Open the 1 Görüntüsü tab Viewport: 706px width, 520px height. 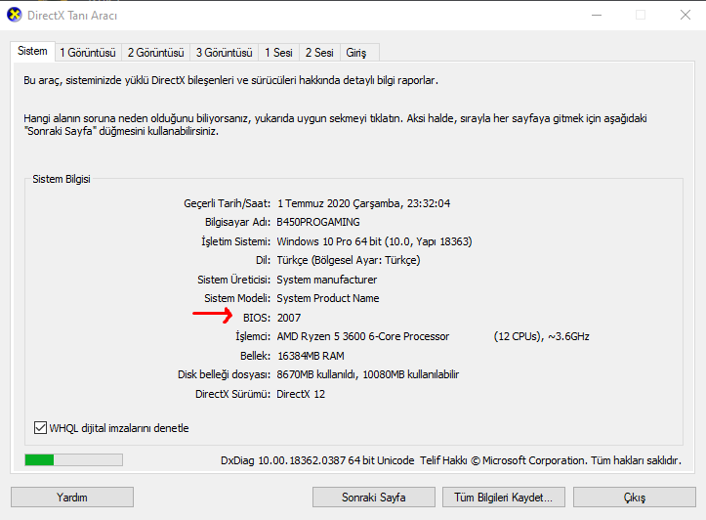[x=88, y=53]
